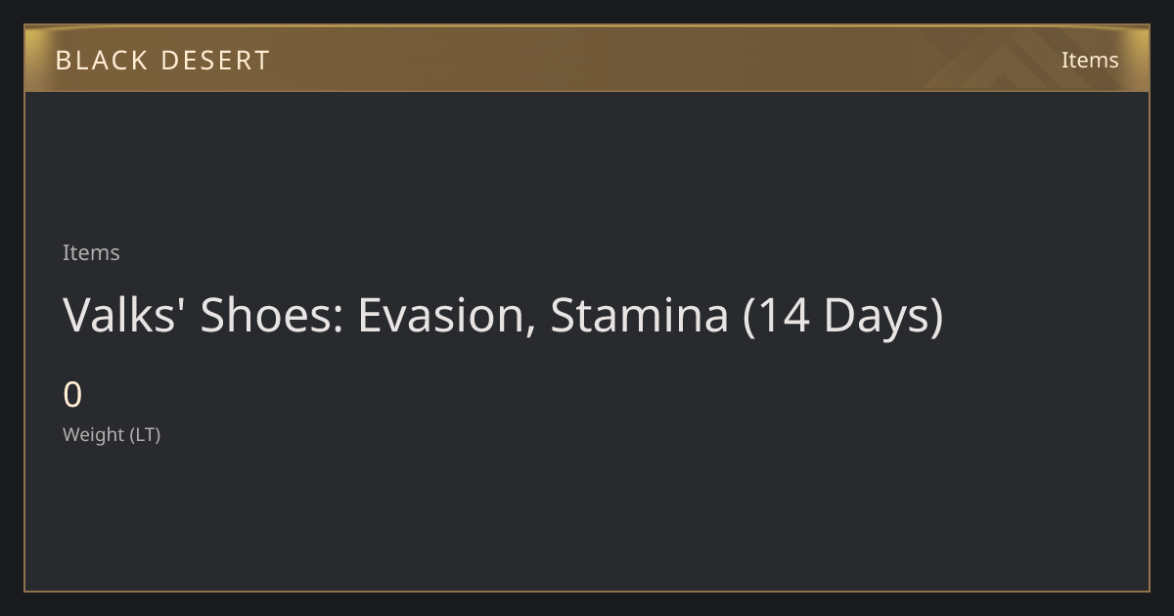1174x616 pixels.
Task: Open the Items link in the header
Action: click(1090, 60)
